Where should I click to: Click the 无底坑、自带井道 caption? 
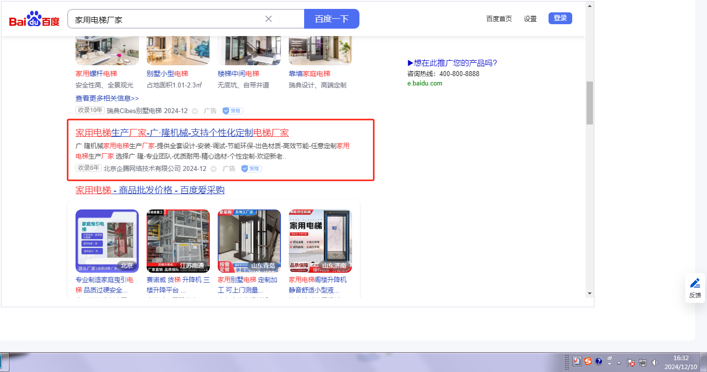[x=243, y=85]
